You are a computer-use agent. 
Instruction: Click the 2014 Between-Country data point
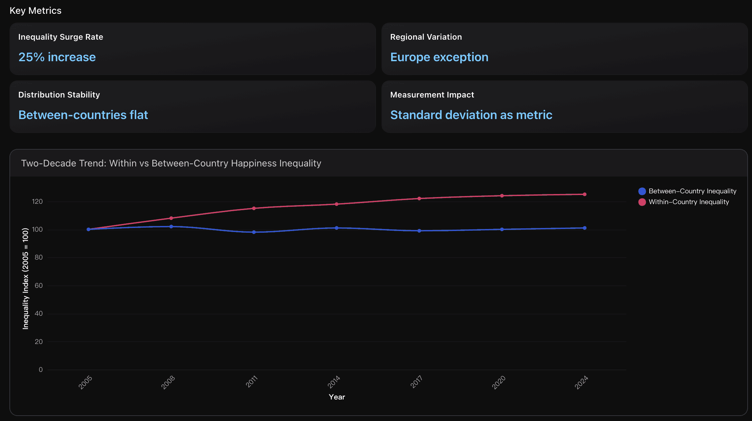coord(337,228)
